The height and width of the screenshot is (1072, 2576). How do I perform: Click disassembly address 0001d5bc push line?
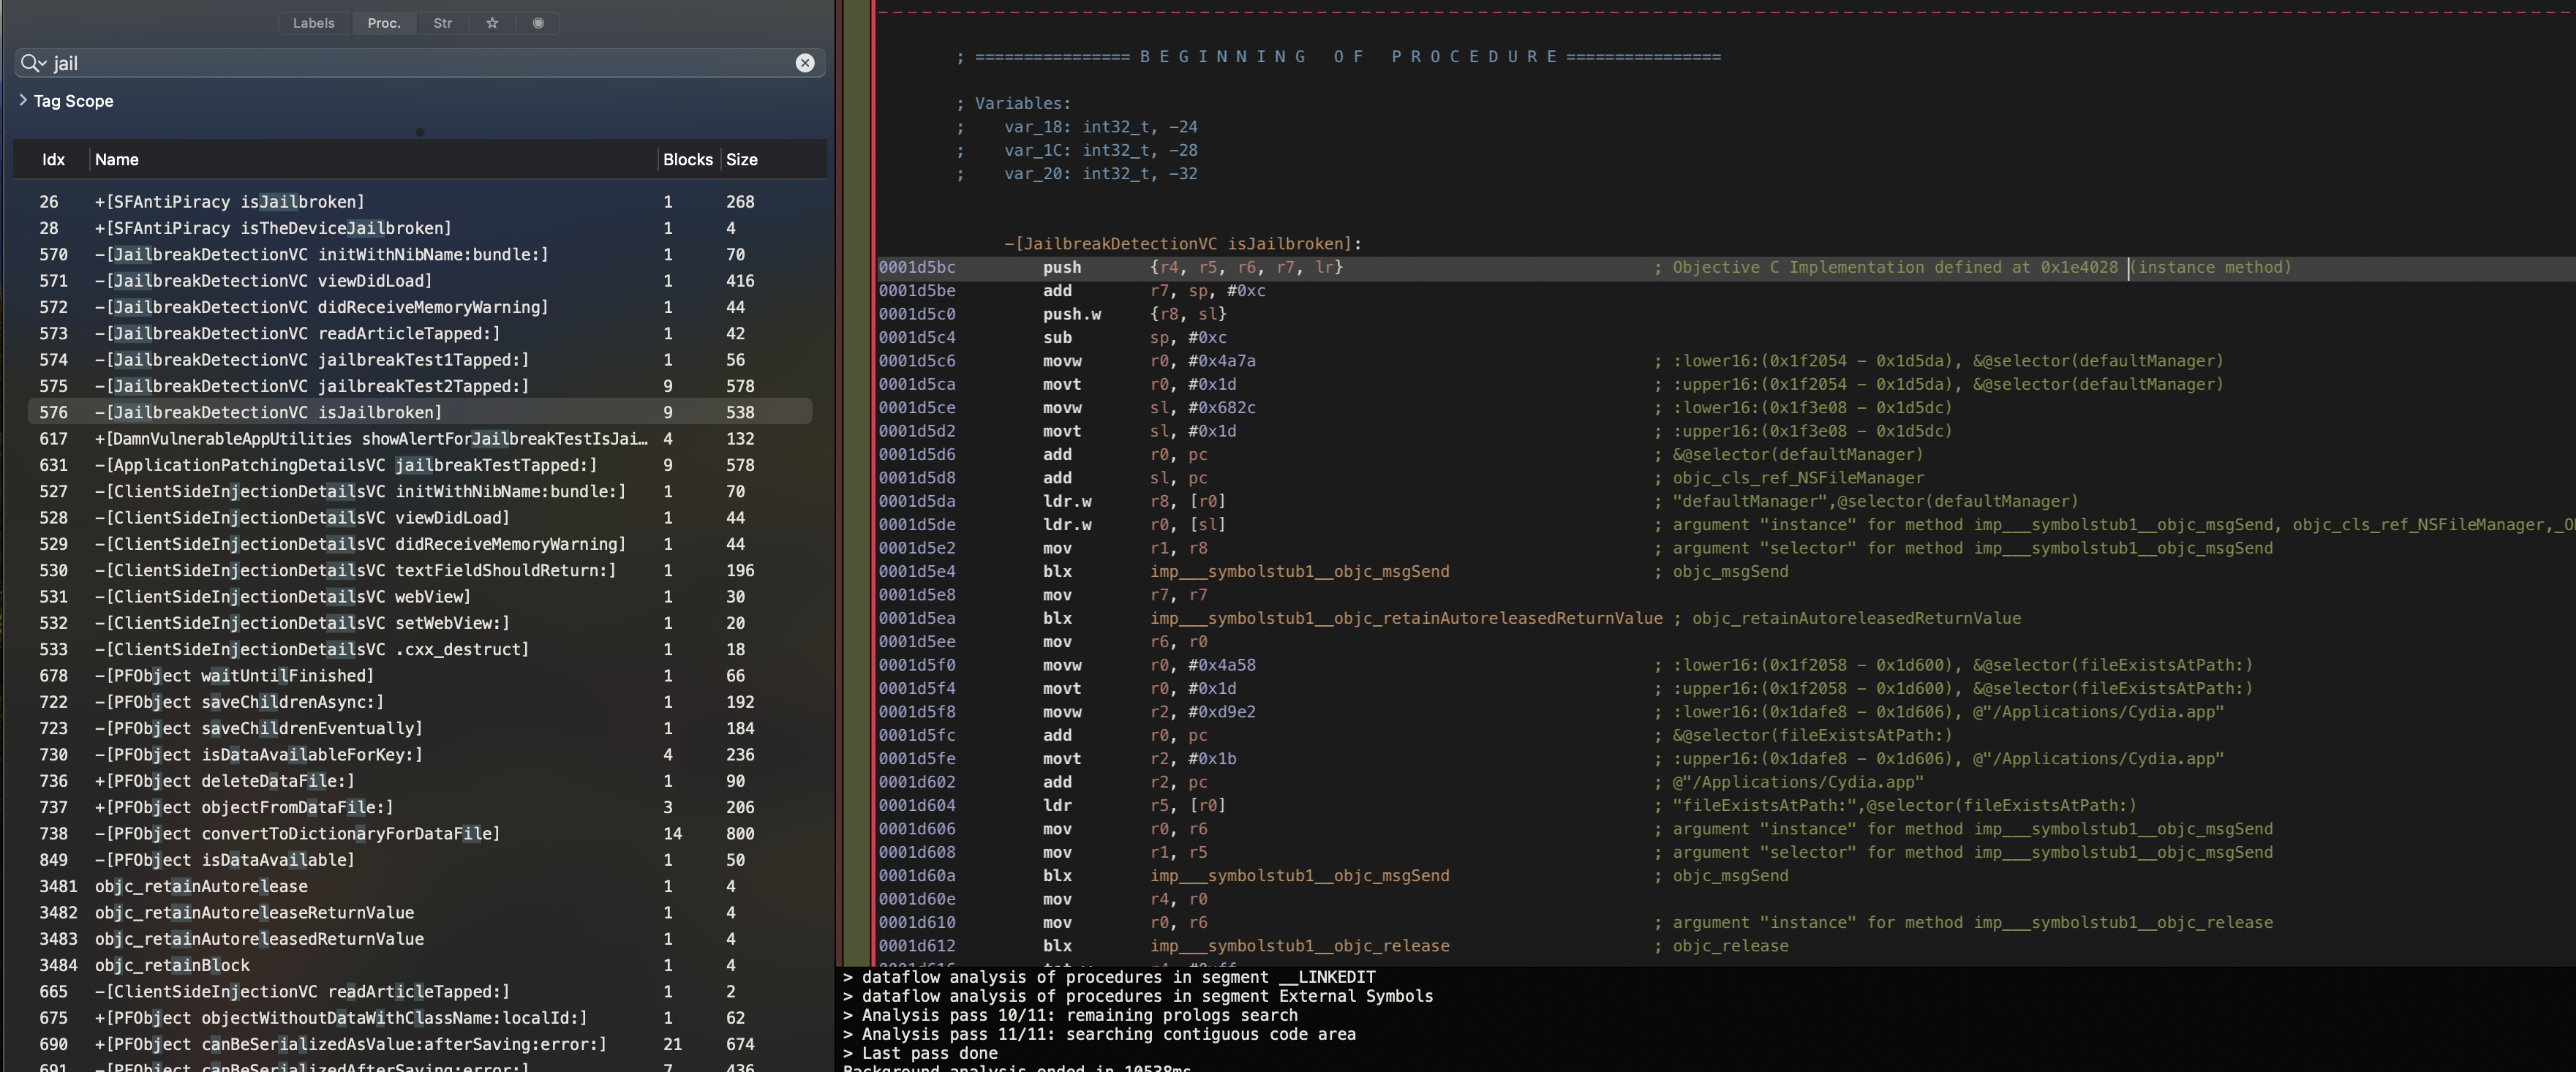click(1725, 268)
